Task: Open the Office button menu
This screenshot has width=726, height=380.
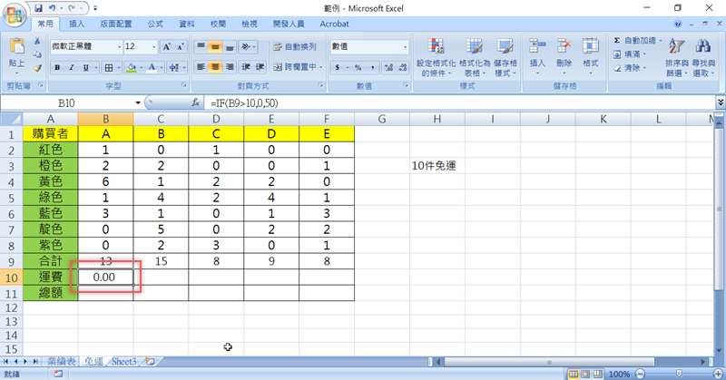Action: [14, 15]
